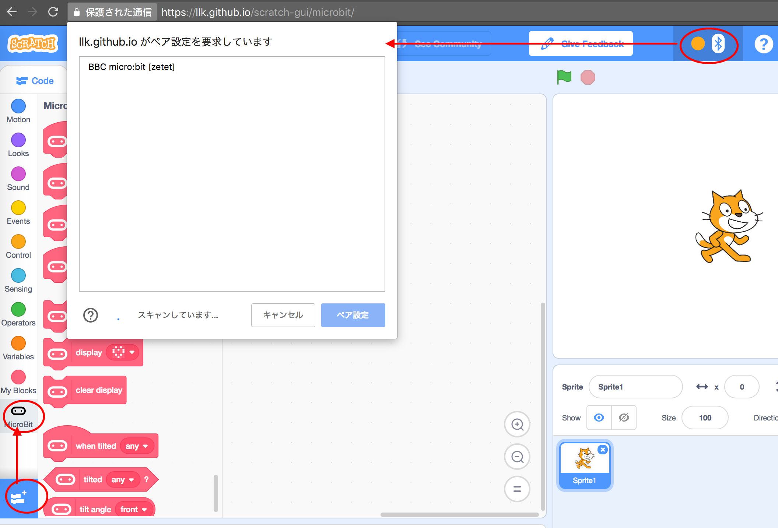Open the Give Feedback menu item

click(581, 43)
